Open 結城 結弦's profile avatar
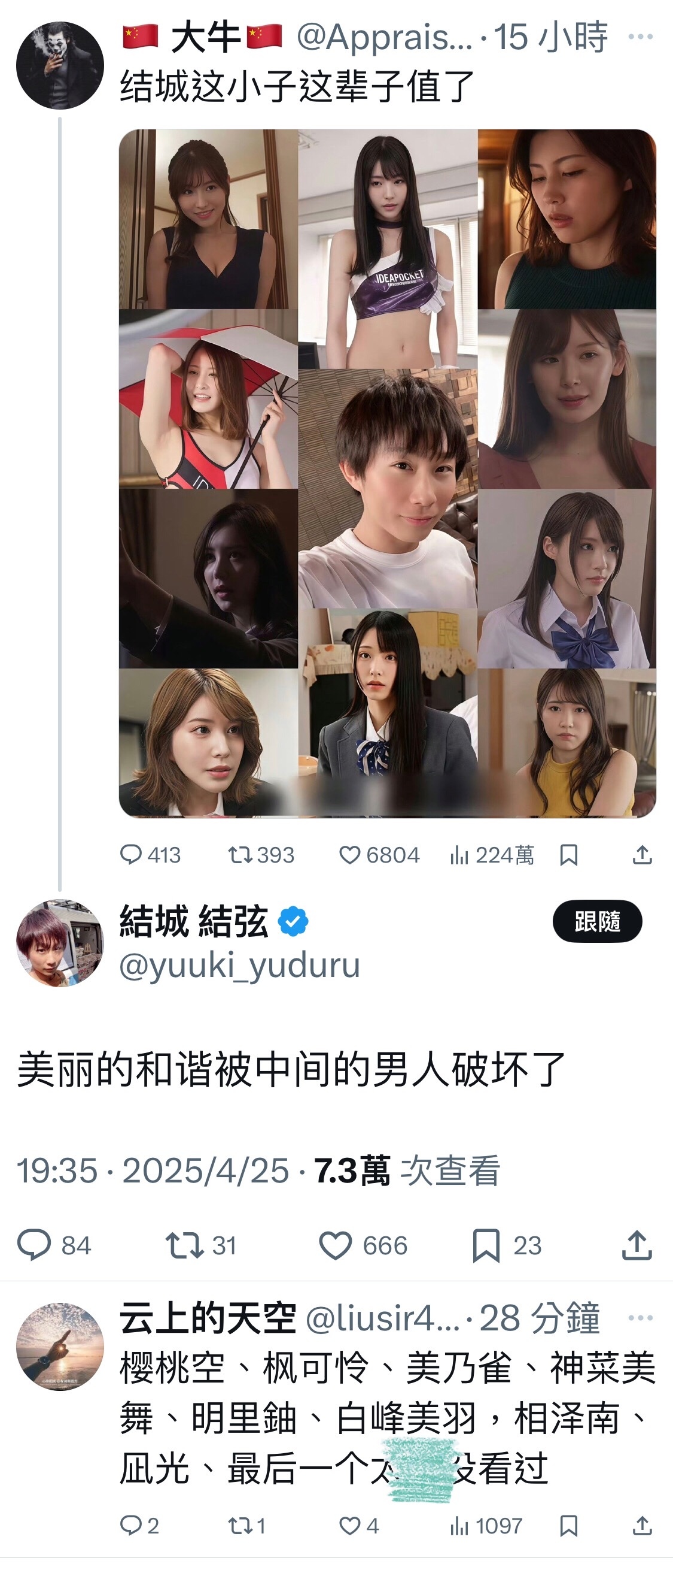The image size is (673, 1576). coord(60,943)
